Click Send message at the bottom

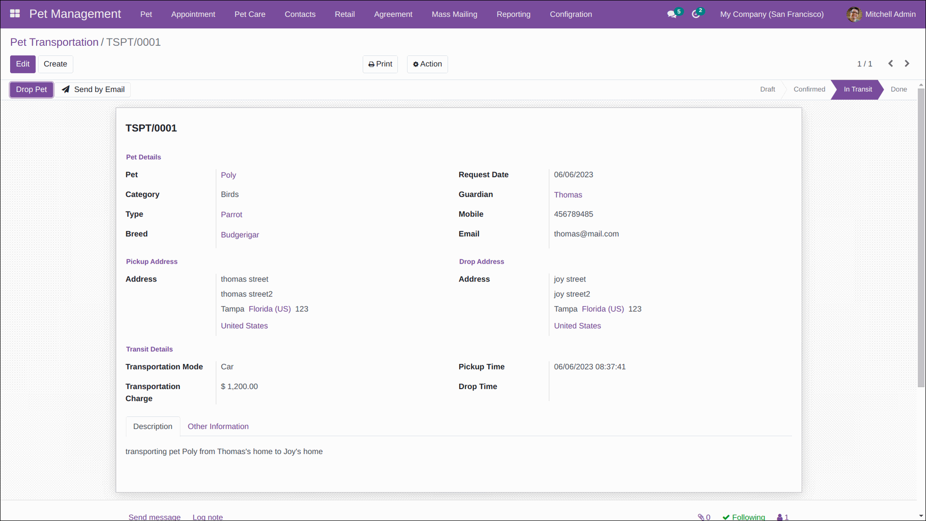(x=154, y=517)
